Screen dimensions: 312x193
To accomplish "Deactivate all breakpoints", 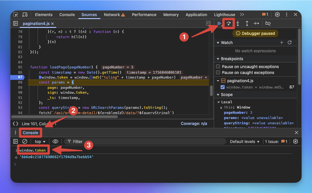I will point(268,23).
